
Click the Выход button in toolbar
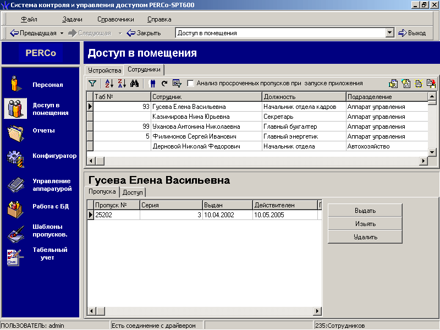[x=411, y=33]
